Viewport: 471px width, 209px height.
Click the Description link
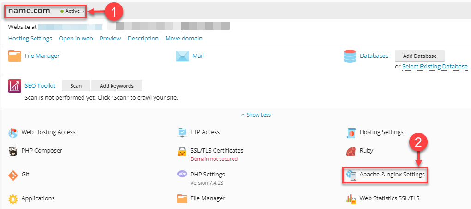(143, 38)
